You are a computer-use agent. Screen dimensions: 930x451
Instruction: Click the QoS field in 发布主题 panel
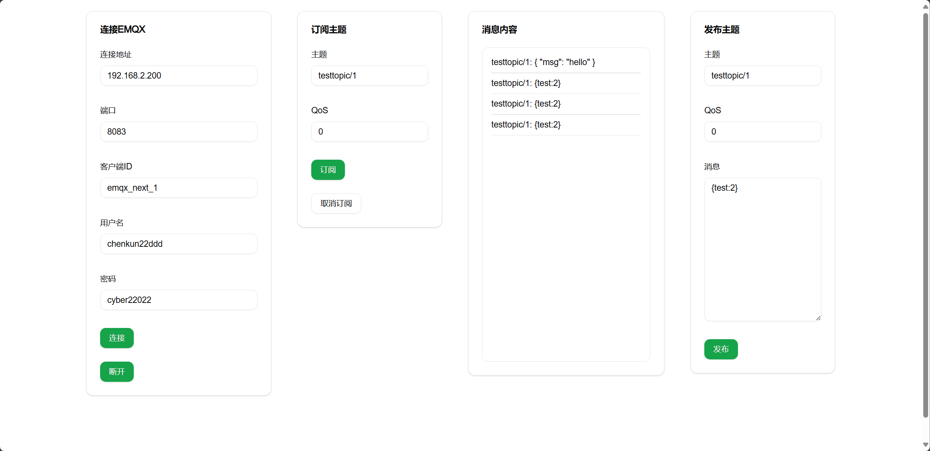(x=762, y=131)
